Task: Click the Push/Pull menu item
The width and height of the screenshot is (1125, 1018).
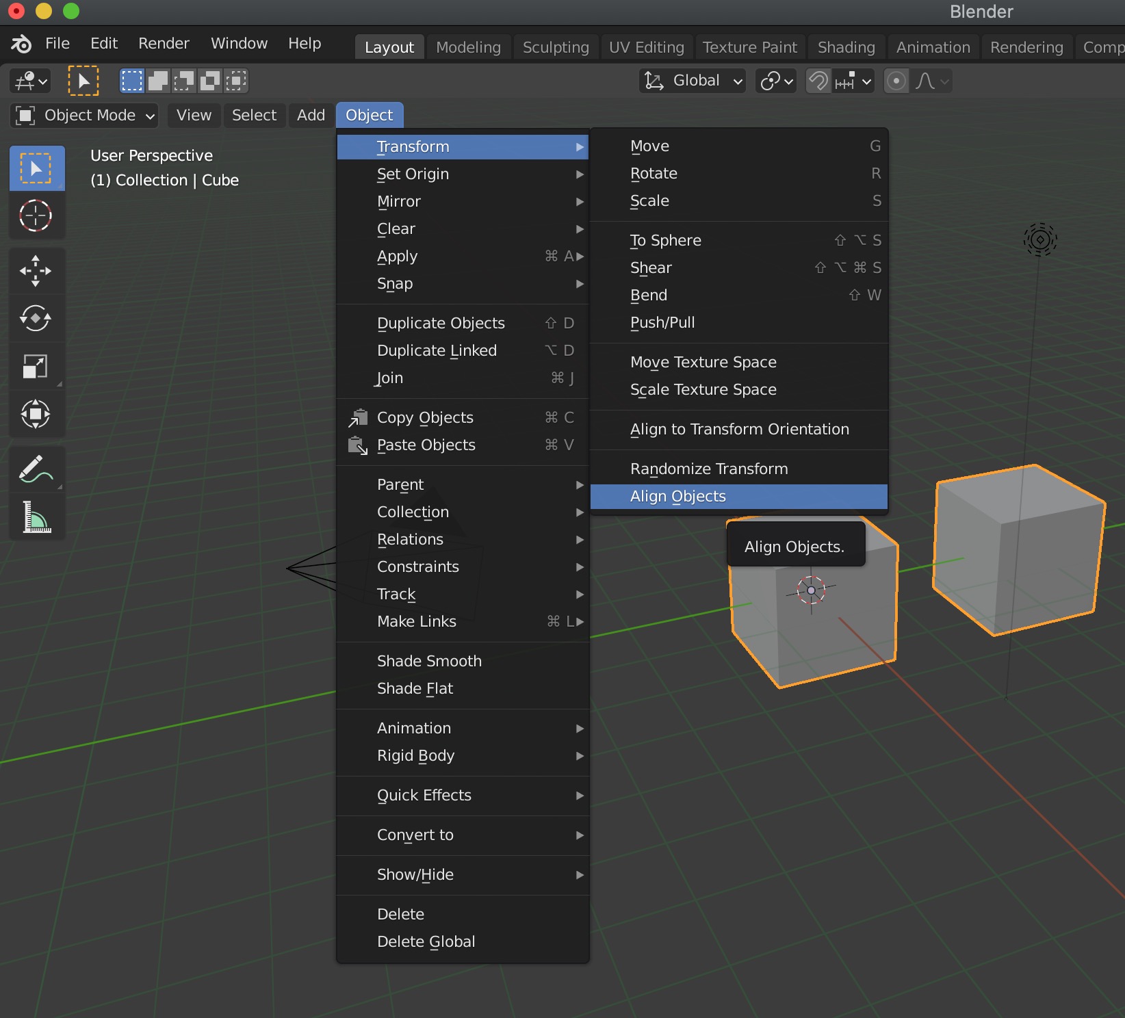Action: (739, 322)
